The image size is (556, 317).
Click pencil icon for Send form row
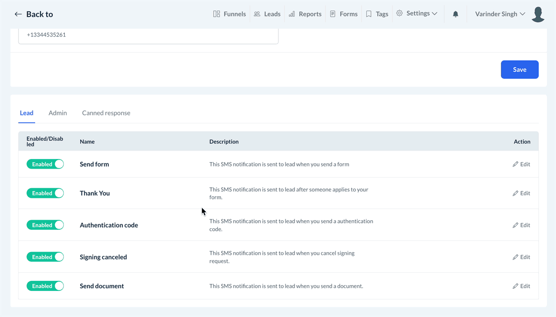(515, 164)
